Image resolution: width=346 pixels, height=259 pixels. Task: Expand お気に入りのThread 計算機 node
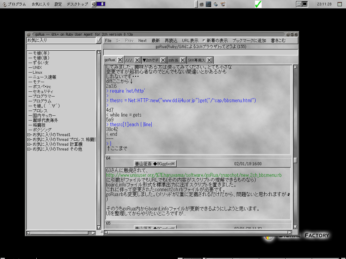point(29,144)
